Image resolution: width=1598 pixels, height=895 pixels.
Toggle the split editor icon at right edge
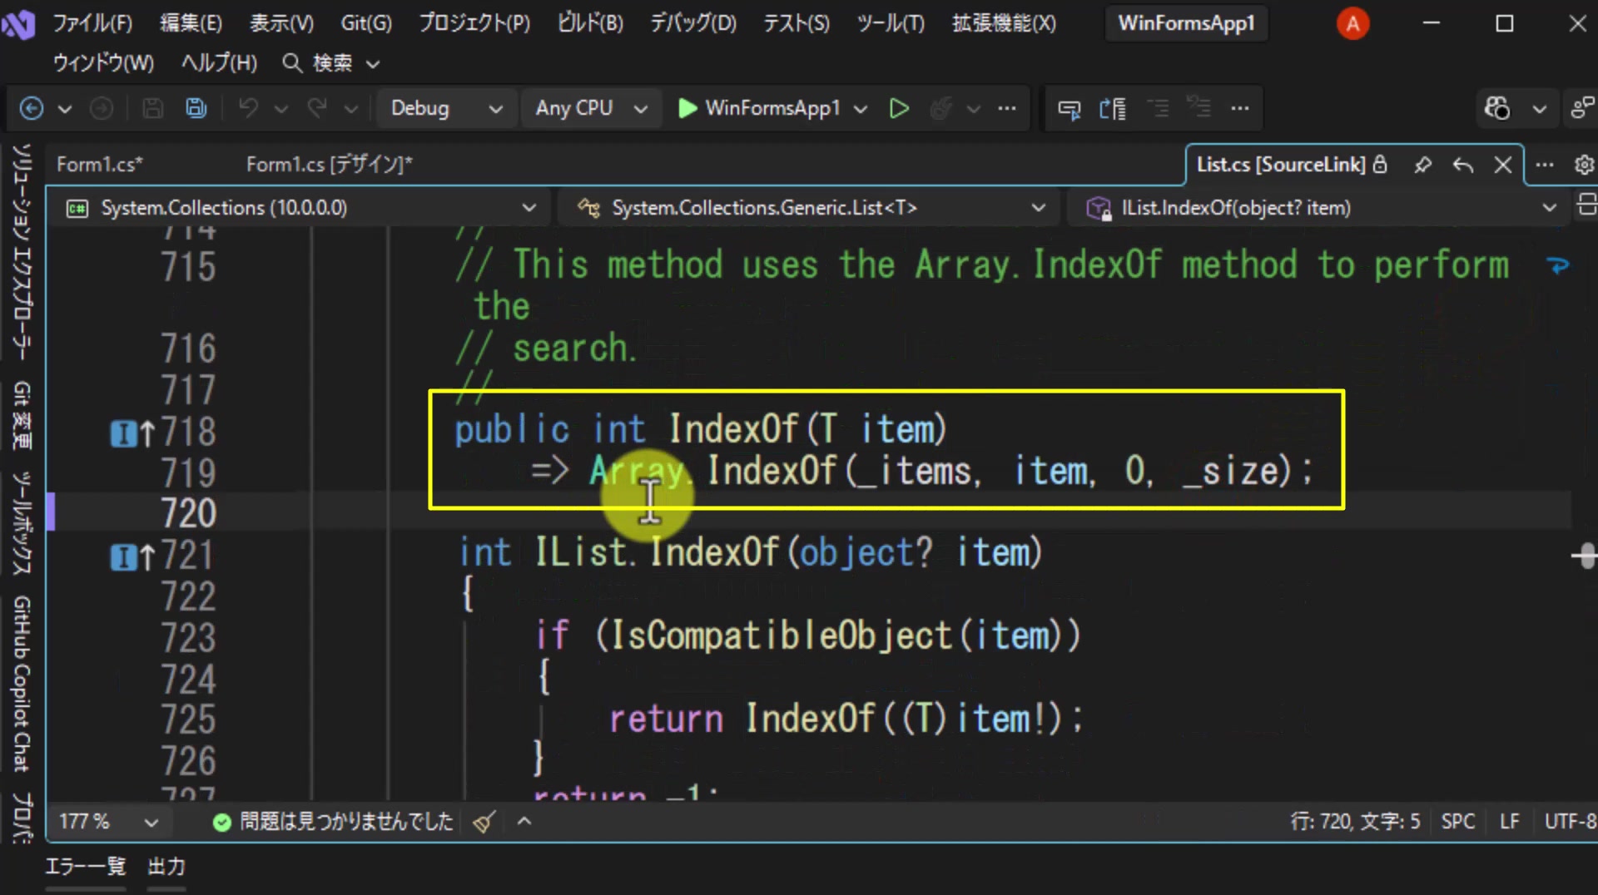[x=1586, y=205]
